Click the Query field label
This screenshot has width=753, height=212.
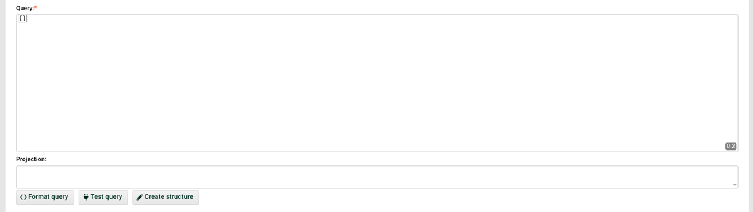point(25,8)
